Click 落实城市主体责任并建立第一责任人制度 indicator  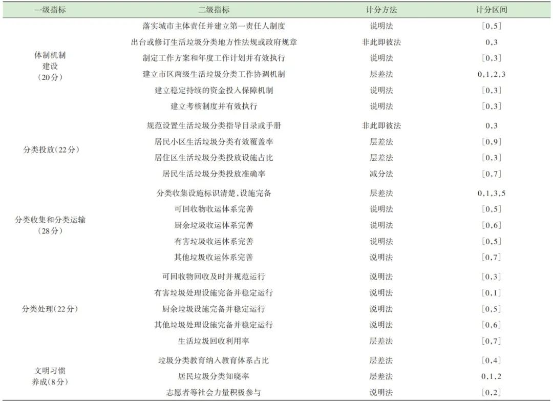click(x=214, y=26)
